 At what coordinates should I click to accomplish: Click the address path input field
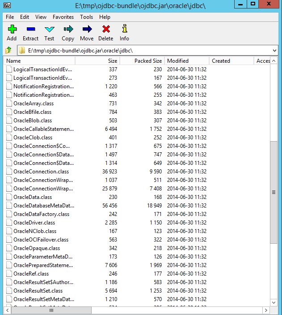point(148,51)
